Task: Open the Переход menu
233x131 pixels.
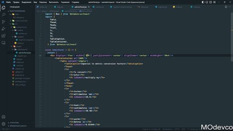Action: (43, 2)
